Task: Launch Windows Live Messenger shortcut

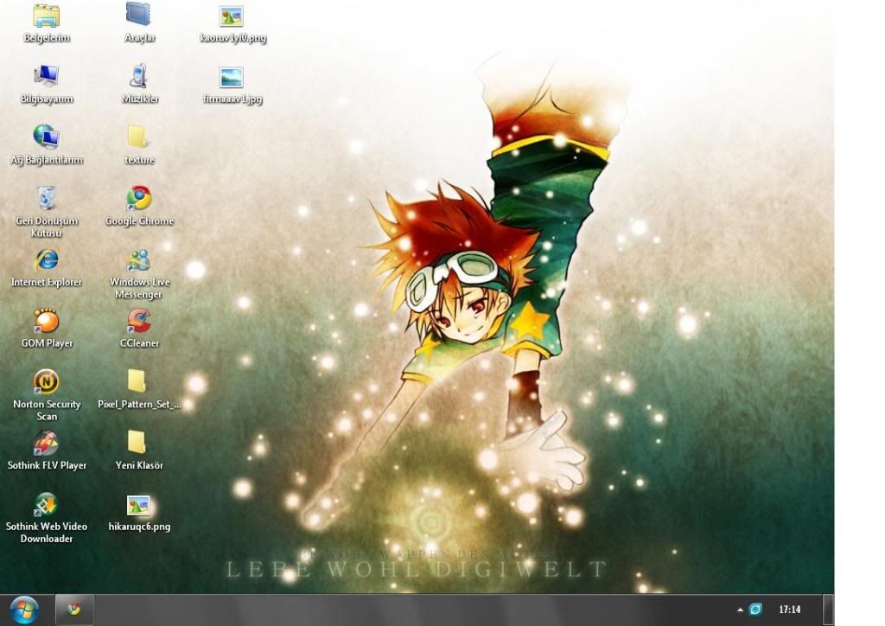Action: [138, 259]
